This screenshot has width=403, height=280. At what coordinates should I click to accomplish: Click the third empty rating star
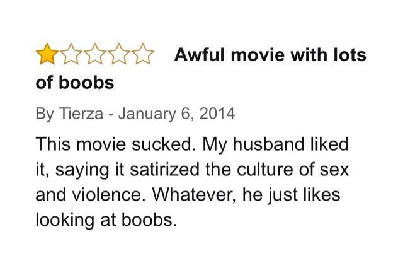(x=95, y=54)
